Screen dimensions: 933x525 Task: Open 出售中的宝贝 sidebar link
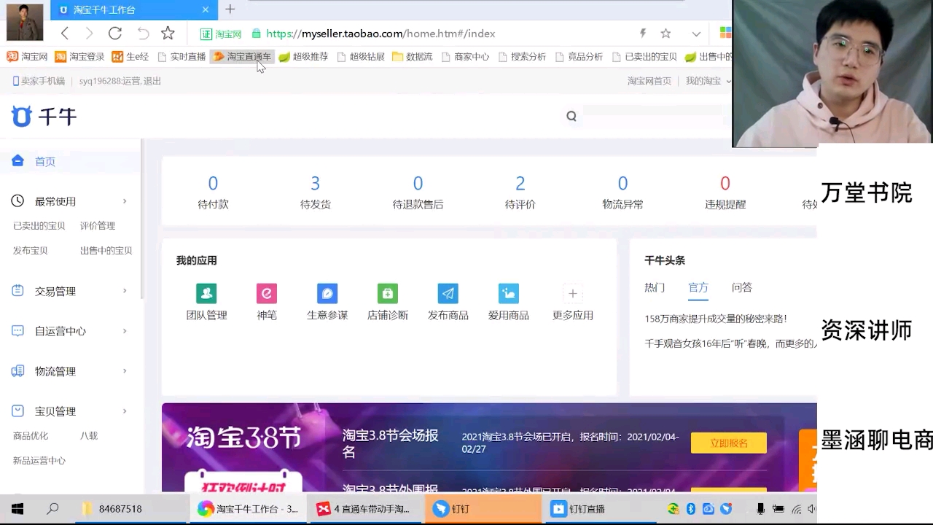point(106,251)
